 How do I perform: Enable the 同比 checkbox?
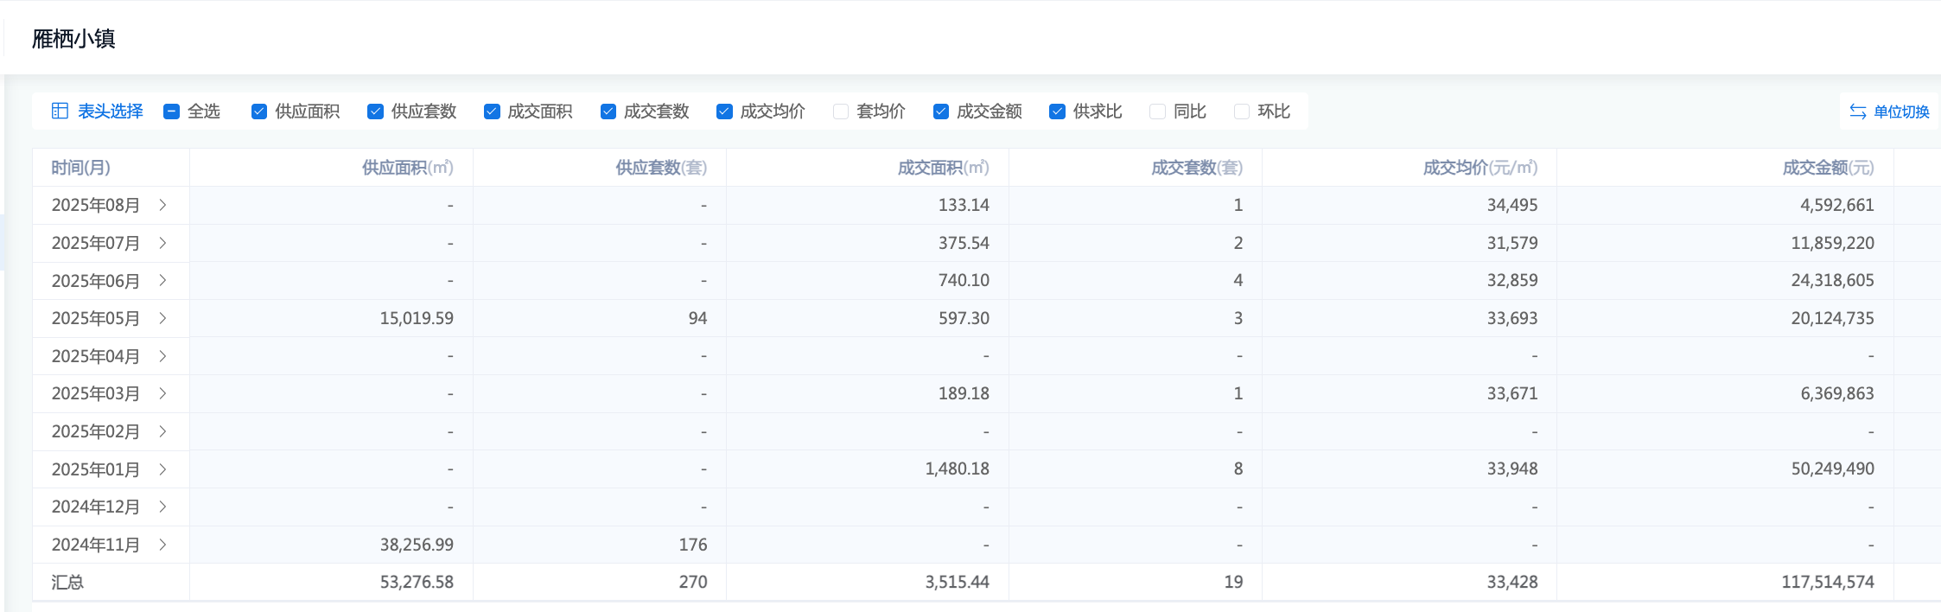click(x=1157, y=112)
